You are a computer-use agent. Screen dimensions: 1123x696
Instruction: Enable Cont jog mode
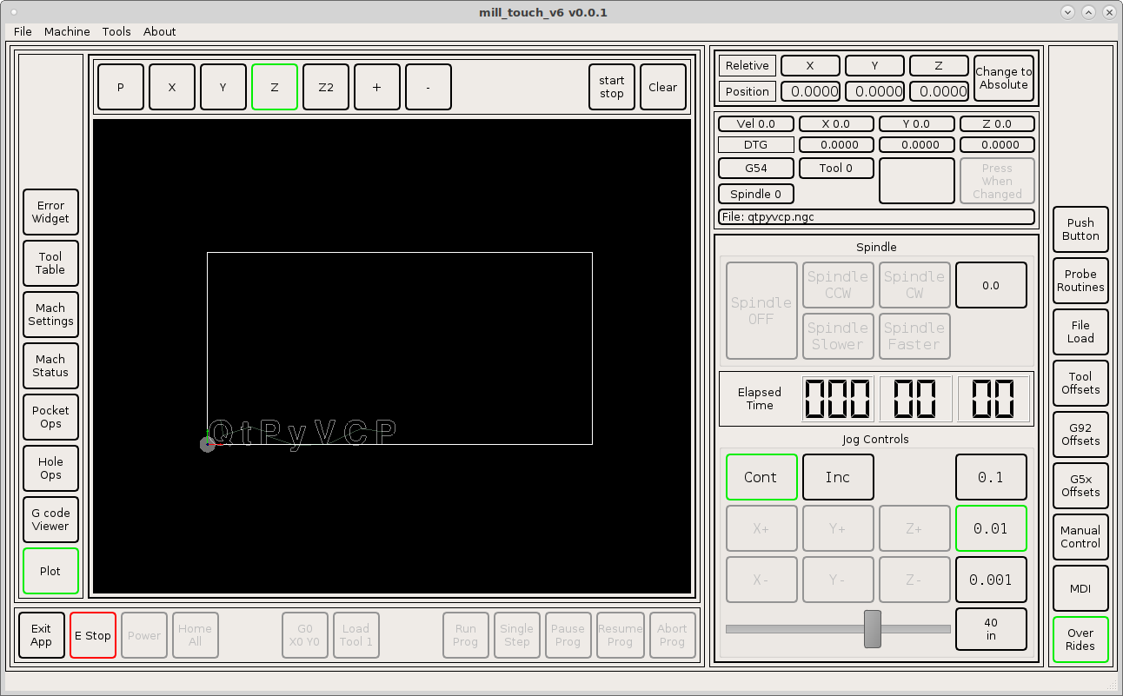pyautogui.click(x=761, y=477)
